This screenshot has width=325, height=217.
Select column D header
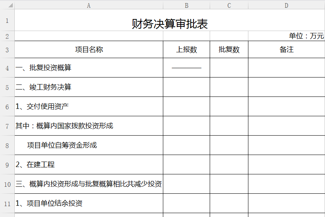(286, 5)
